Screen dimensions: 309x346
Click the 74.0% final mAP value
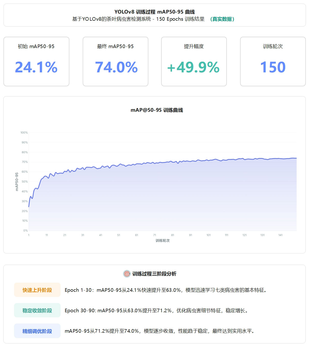click(116, 67)
